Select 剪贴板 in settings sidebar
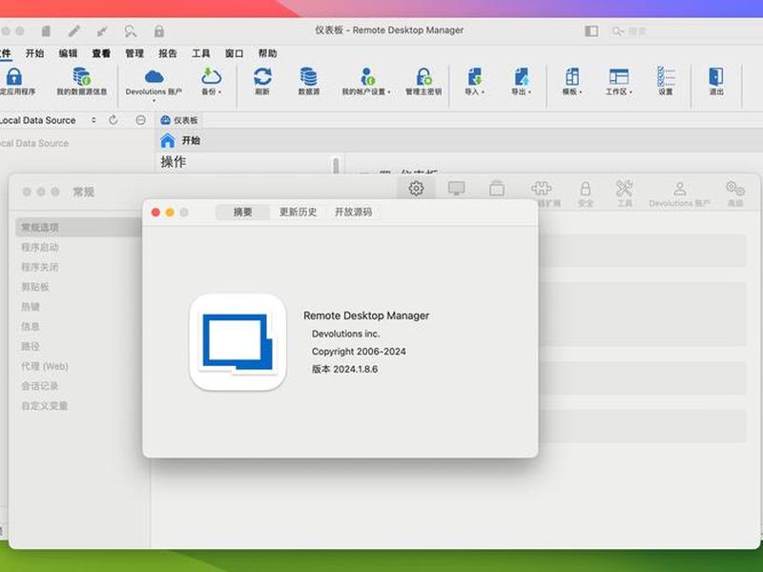This screenshot has height=572, width=763. point(35,287)
